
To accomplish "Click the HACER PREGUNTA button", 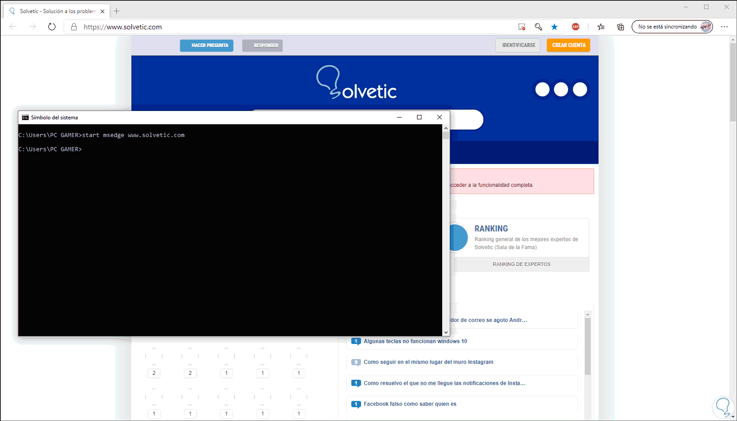I will tap(207, 45).
